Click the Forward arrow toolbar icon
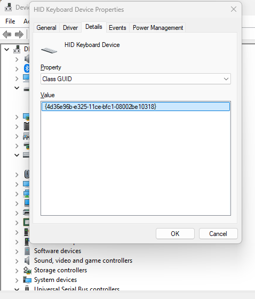 (x=19, y=35)
